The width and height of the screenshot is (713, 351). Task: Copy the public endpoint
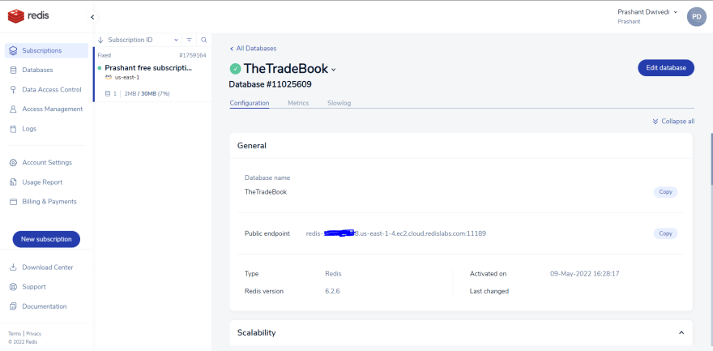click(665, 233)
